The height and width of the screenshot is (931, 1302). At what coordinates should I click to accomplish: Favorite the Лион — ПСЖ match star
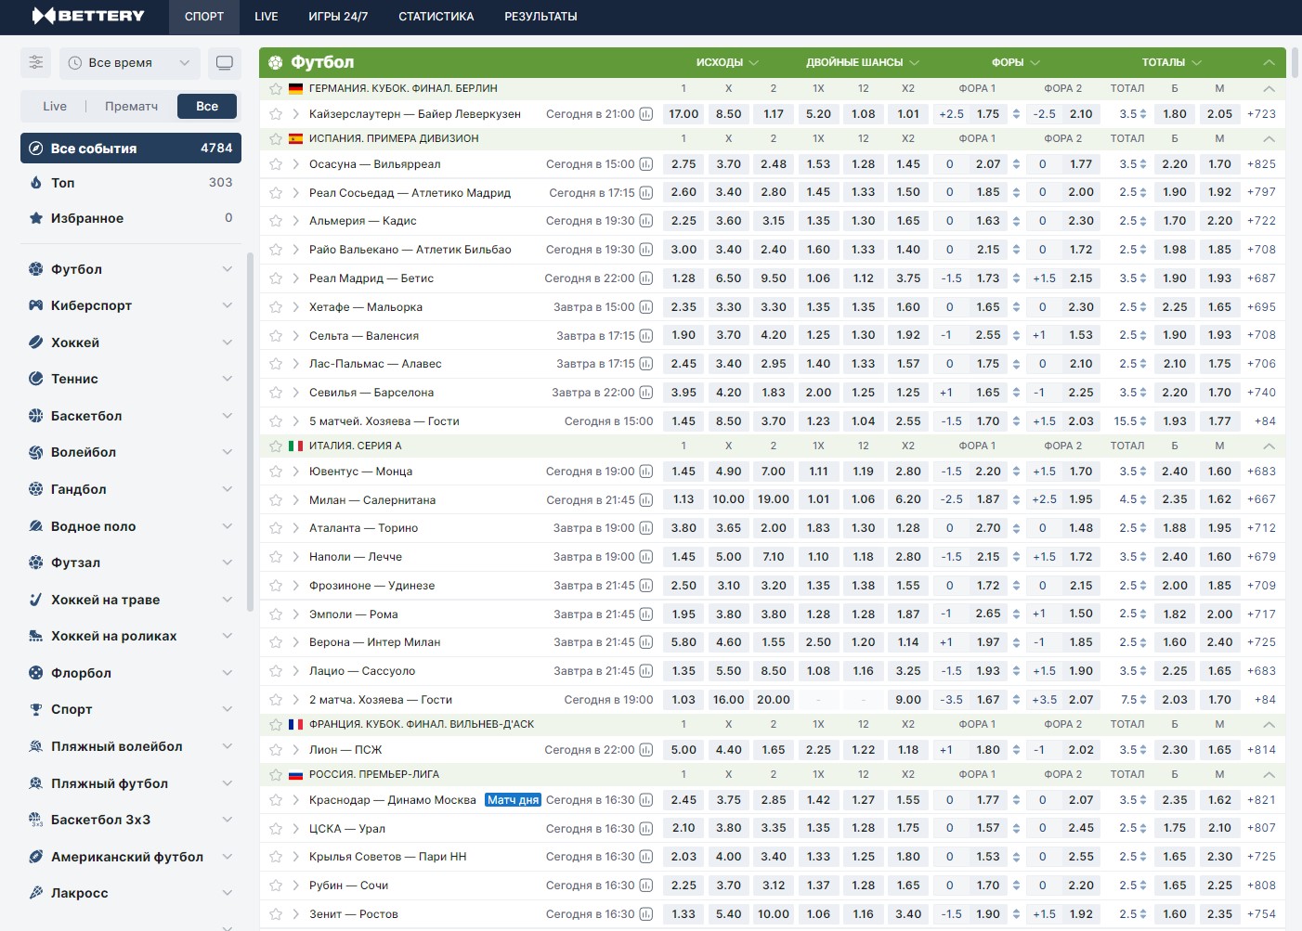pos(276,750)
